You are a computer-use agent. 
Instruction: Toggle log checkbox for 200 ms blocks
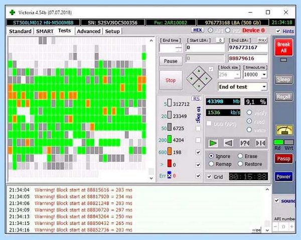pos(198,140)
